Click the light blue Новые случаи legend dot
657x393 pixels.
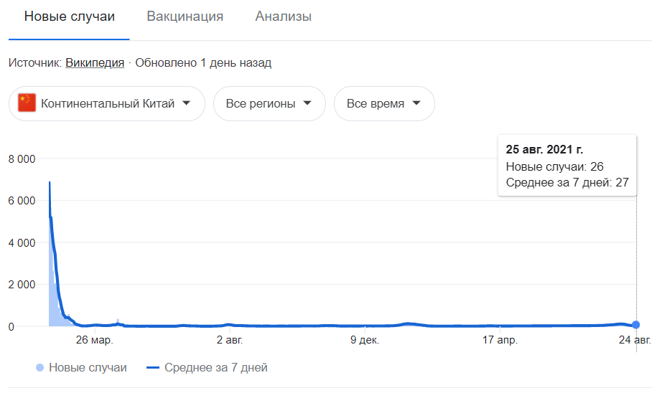(x=39, y=367)
